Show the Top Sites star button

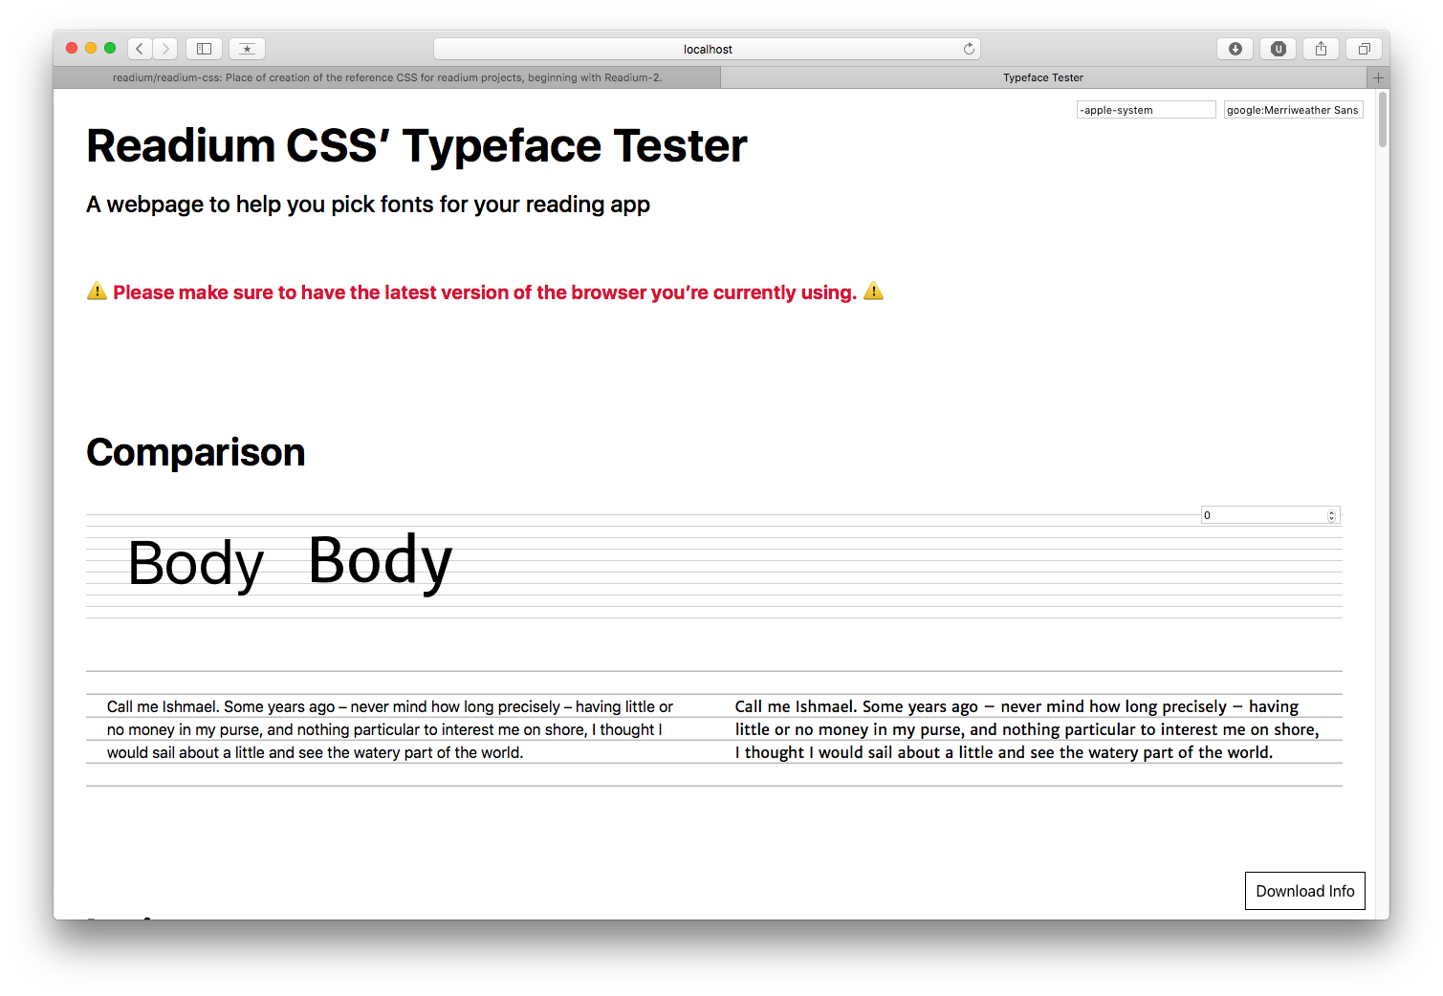[247, 49]
